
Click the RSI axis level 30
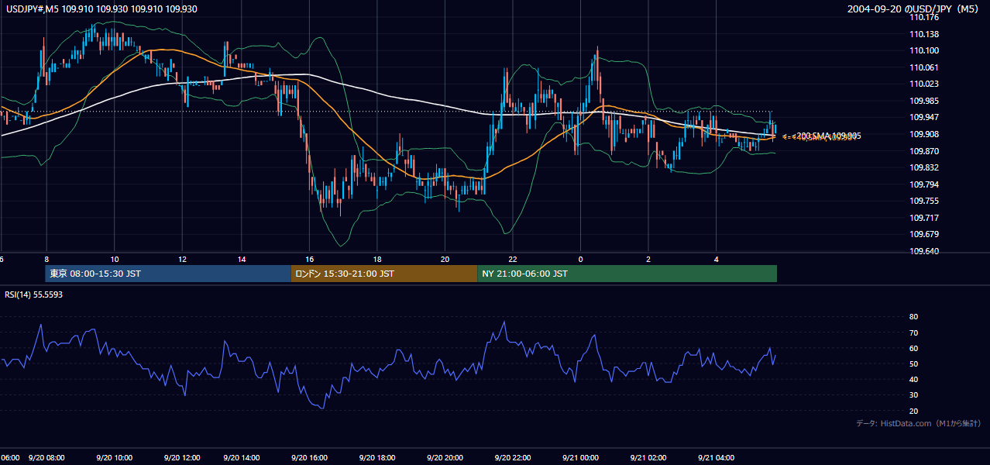(913, 395)
